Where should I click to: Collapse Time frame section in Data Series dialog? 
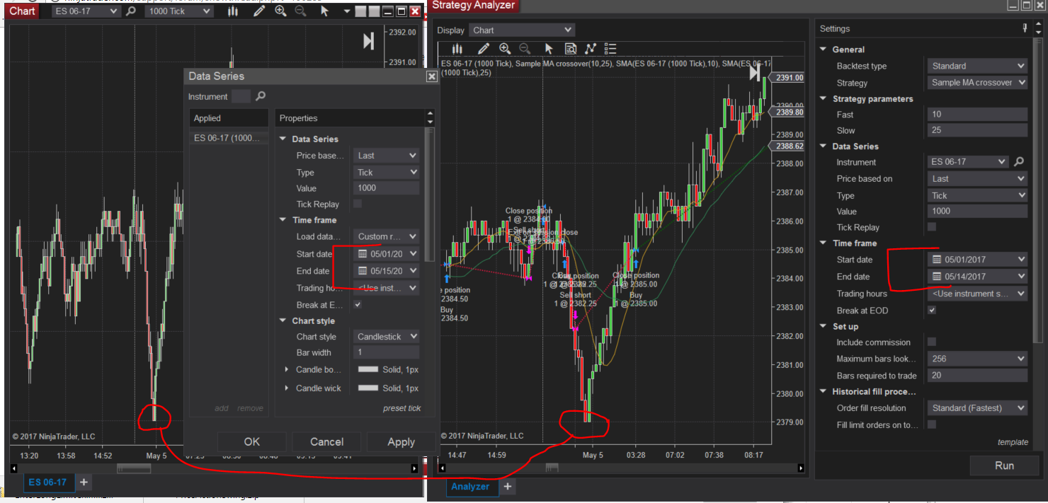point(283,220)
